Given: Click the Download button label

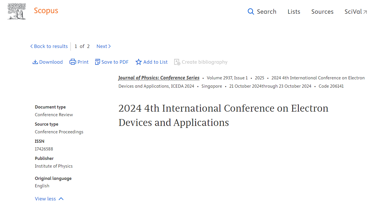Looking at the screenshot, I should click(x=51, y=62).
